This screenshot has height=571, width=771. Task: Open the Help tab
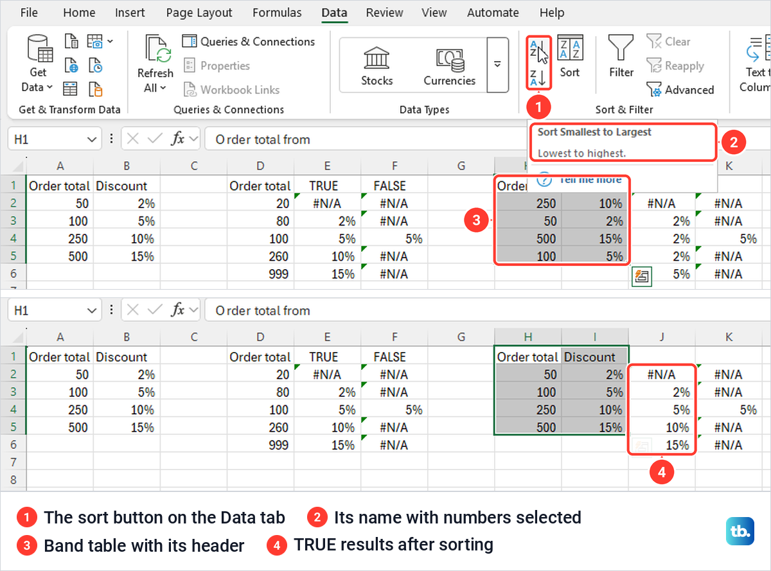coord(552,13)
